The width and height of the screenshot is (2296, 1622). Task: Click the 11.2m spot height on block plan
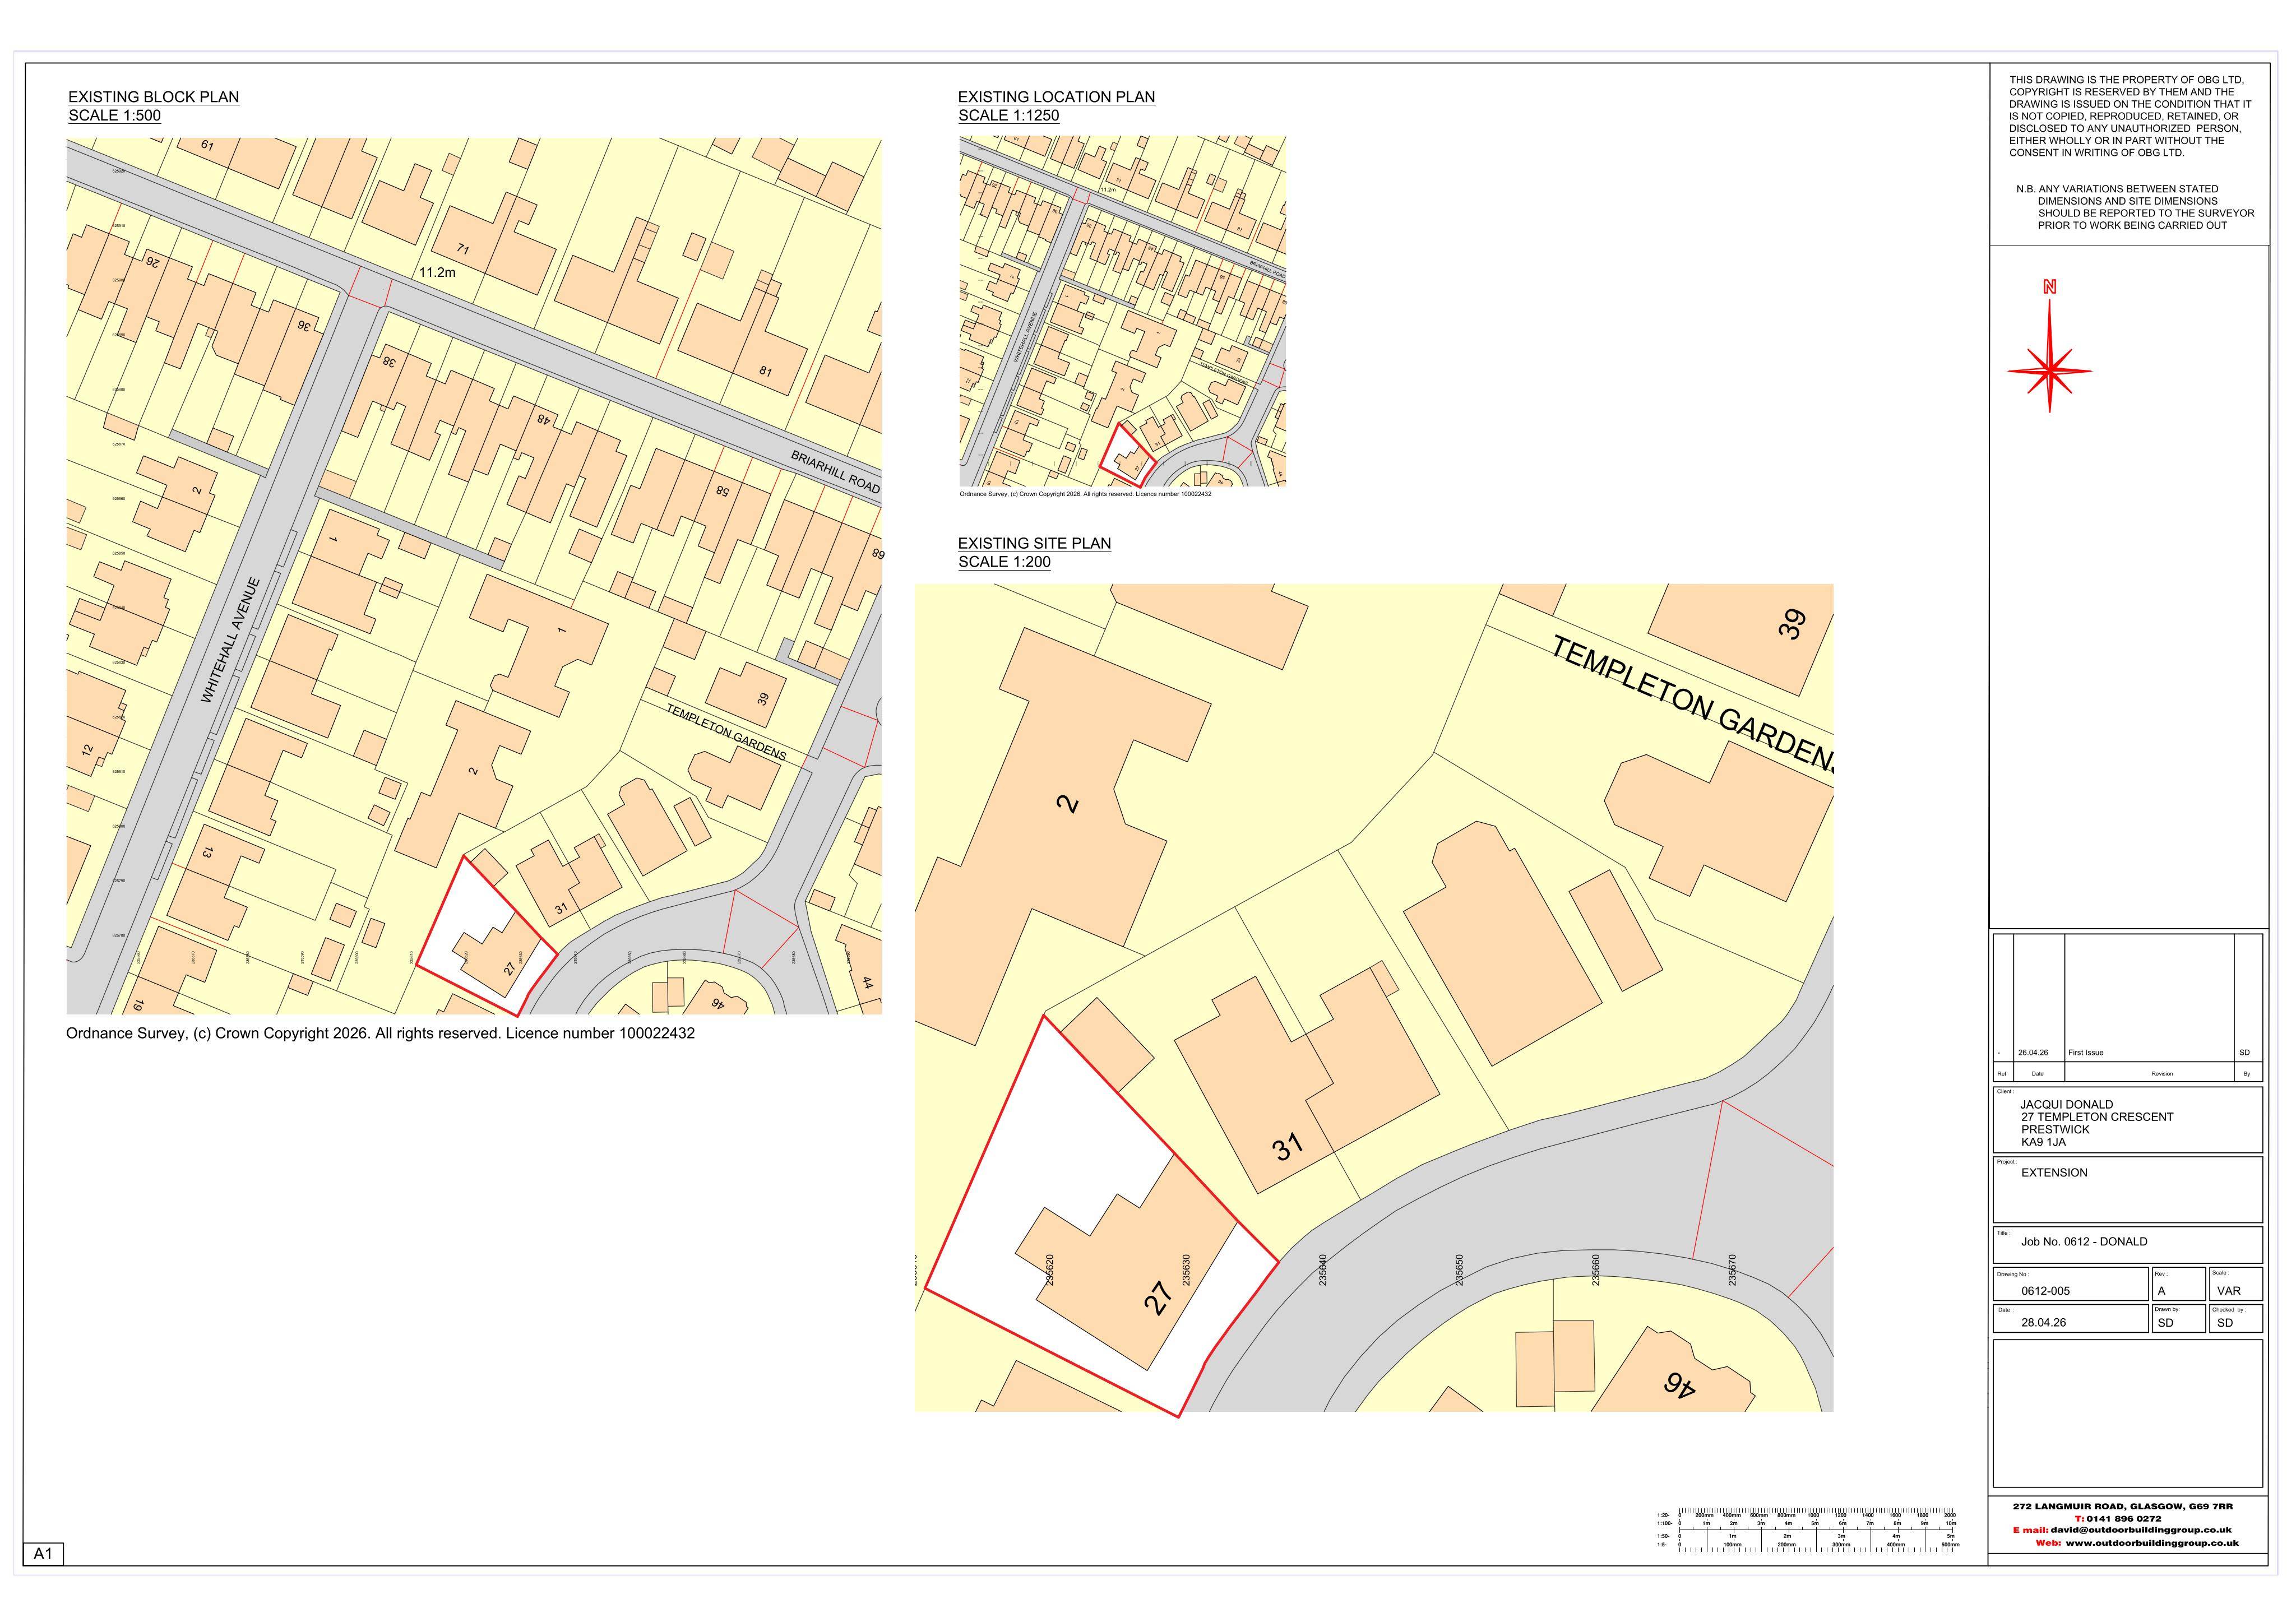pos(437,272)
